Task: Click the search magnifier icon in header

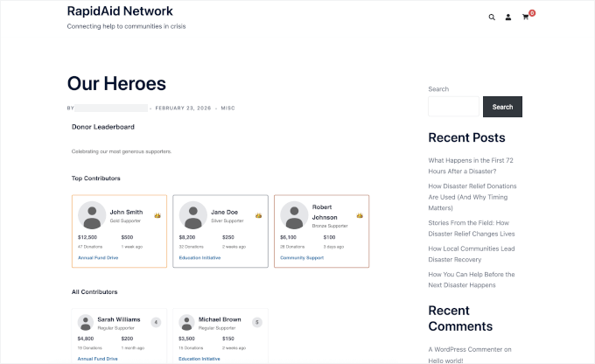Action: (492, 17)
